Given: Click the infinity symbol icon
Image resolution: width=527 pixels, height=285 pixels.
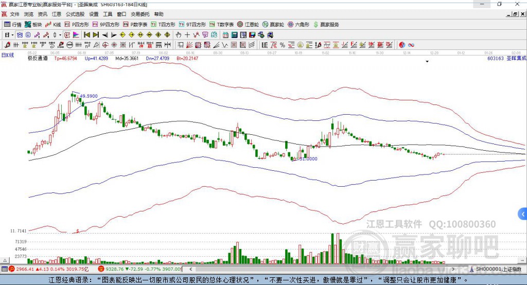Looking at the screenshot, I should (x=411, y=45).
